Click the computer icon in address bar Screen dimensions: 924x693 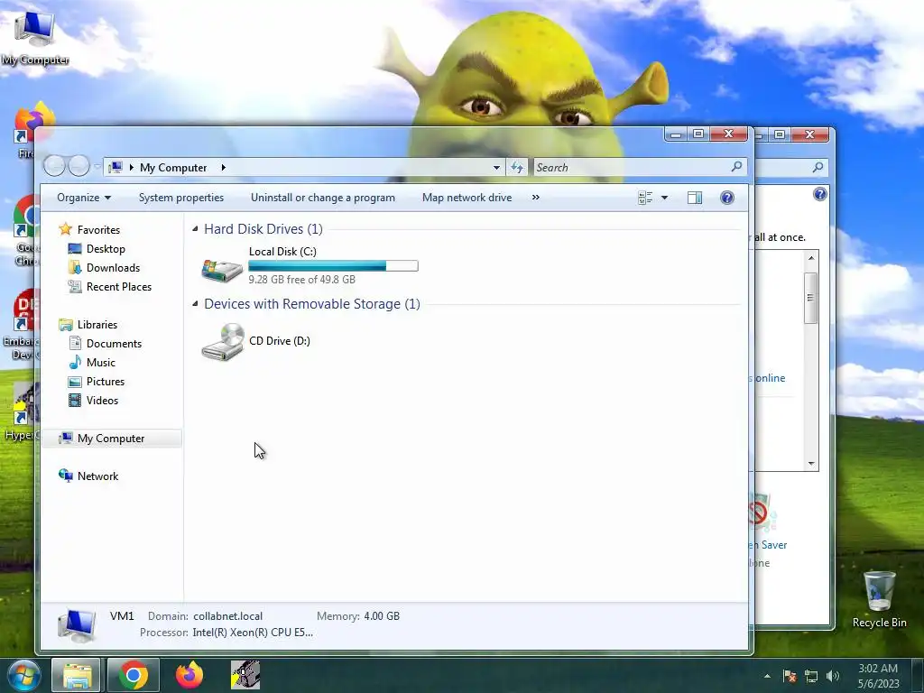point(116,167)
